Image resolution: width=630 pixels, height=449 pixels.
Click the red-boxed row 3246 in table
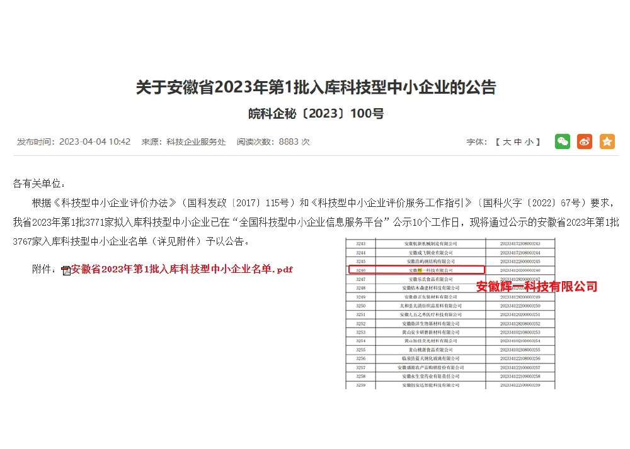coord(416,270)
